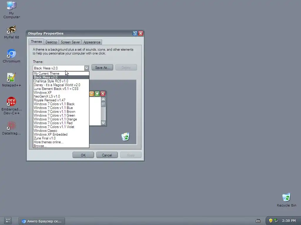Open the Appearance tab
The width and height of the screenshot is (301, 225).
(92, 42)
